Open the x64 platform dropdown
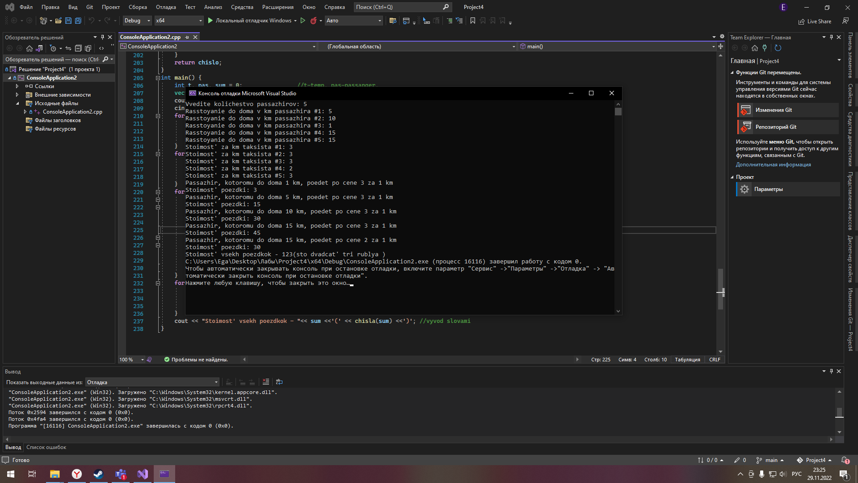 (x=179, y=21)
